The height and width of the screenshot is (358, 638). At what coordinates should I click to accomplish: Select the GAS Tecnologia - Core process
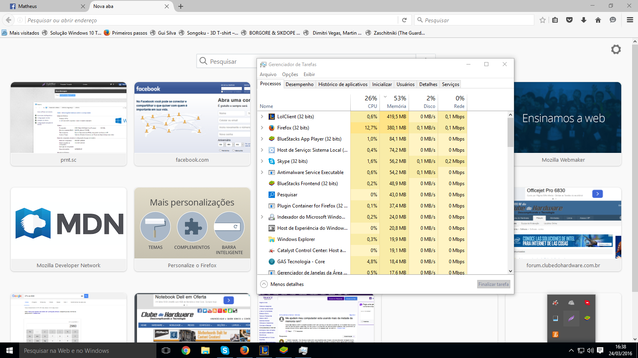pos(362,262)
